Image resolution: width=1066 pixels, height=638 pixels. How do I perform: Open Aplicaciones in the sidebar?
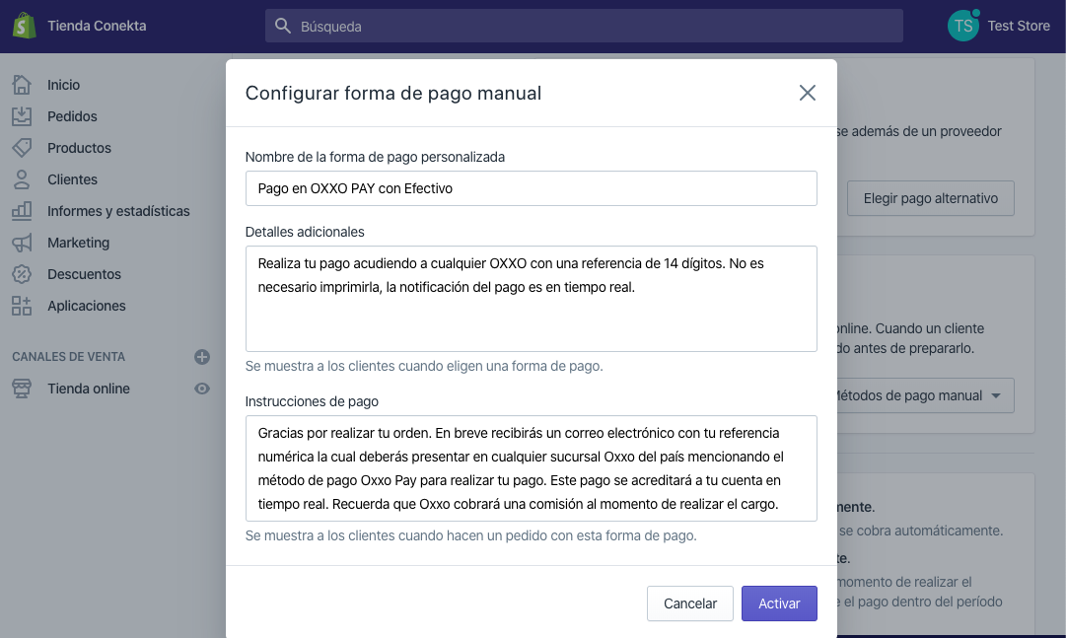click(x=87, y=306)
